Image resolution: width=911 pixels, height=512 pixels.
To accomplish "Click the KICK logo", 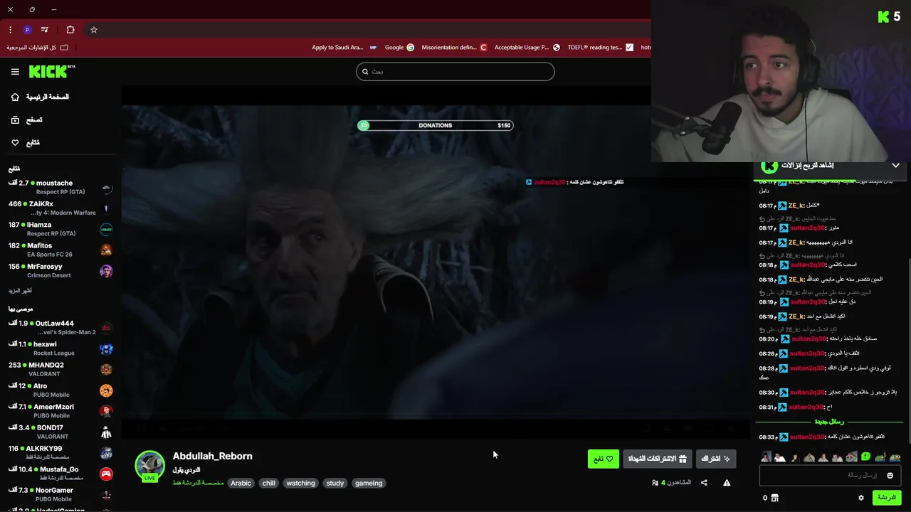I will (51, 71).
